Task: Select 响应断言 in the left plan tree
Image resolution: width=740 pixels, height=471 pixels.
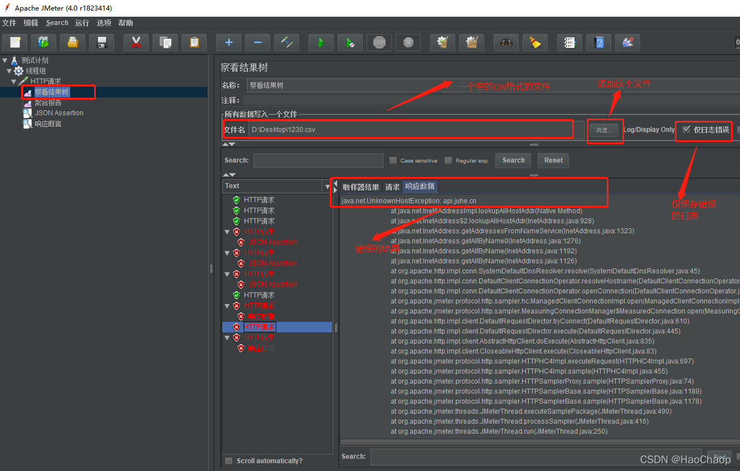Action: point(48,124)
